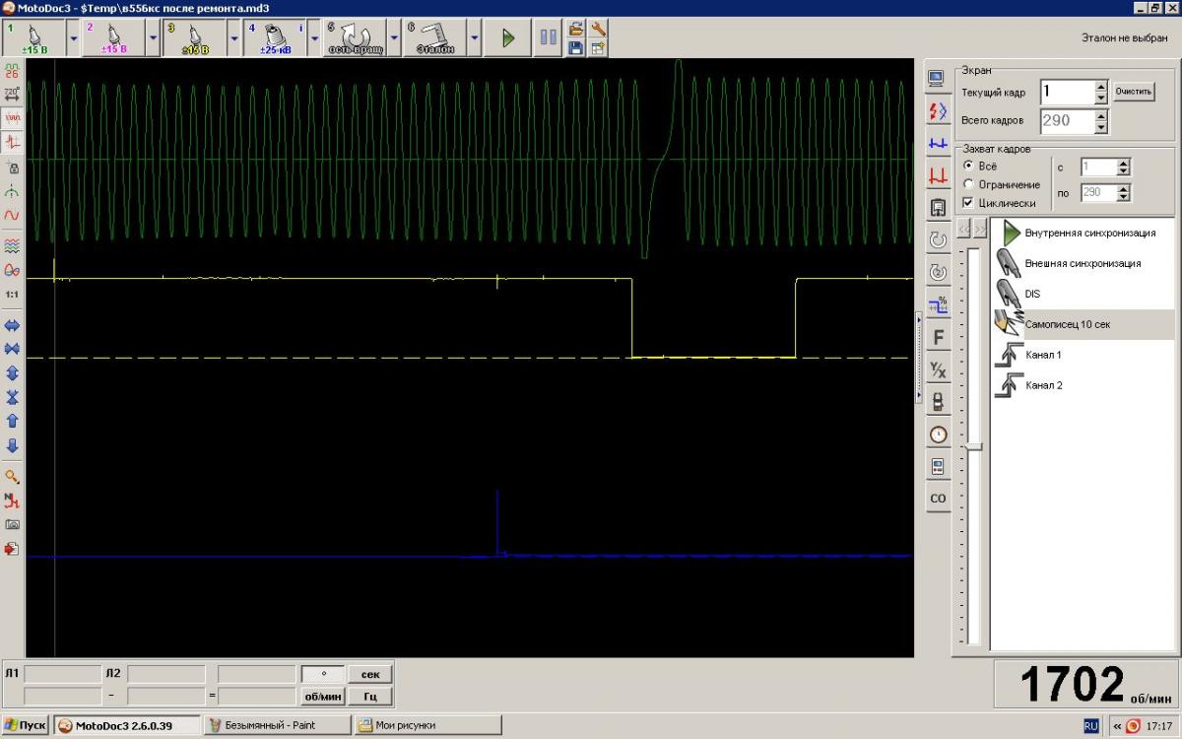Open the Y/X mode icon
This screenshot has width=1182, height=739.
(938, 370)
